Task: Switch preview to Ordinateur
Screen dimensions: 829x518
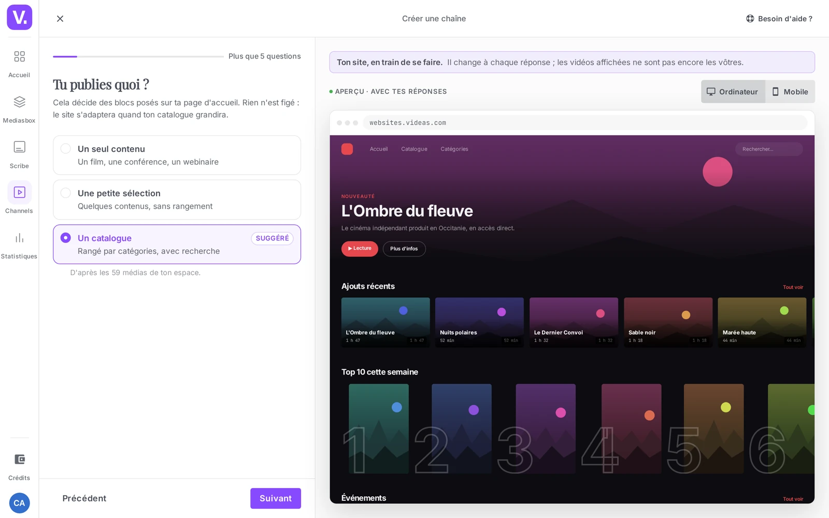Action: coord(733,92)
